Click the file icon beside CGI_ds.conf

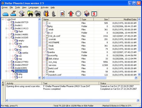click(x=47, y=36)
